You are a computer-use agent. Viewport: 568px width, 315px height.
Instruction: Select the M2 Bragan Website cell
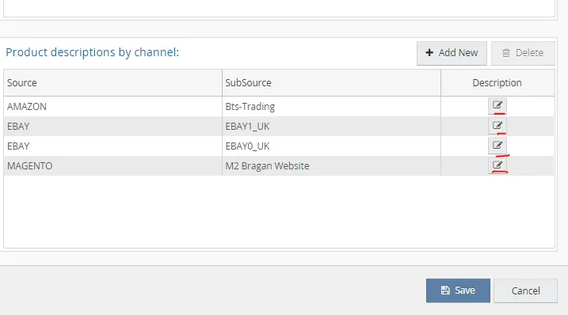pyautogui.click(x=331, y=166)
